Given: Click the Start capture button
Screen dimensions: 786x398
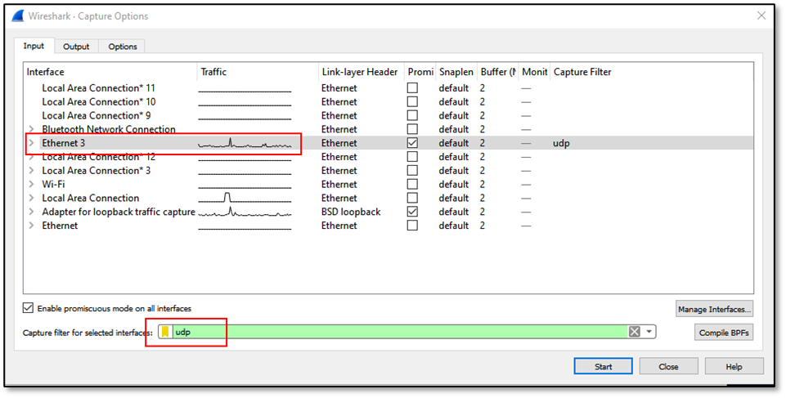Looking at the screenshot, I should coord(603,366).
